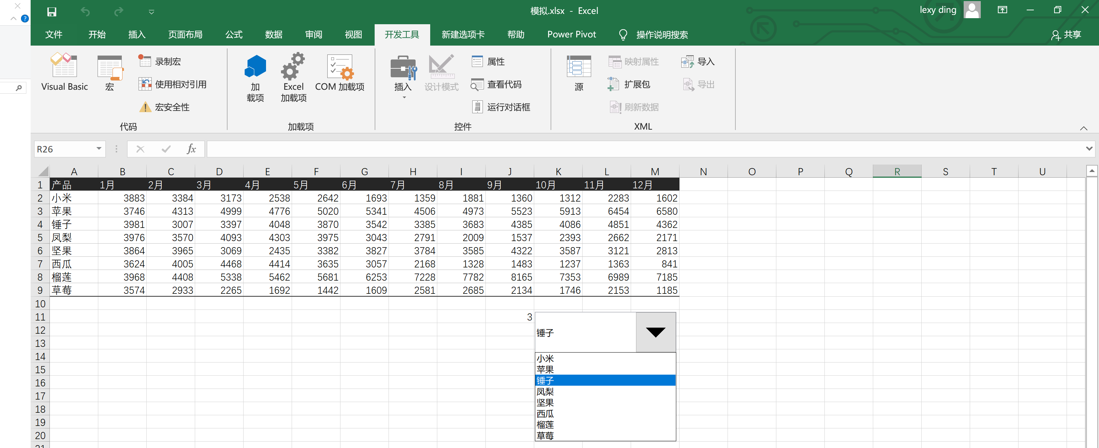The width and height of the screenshot is (1099, 448).
Task: Undo the last action
Action: coord(85,11)
